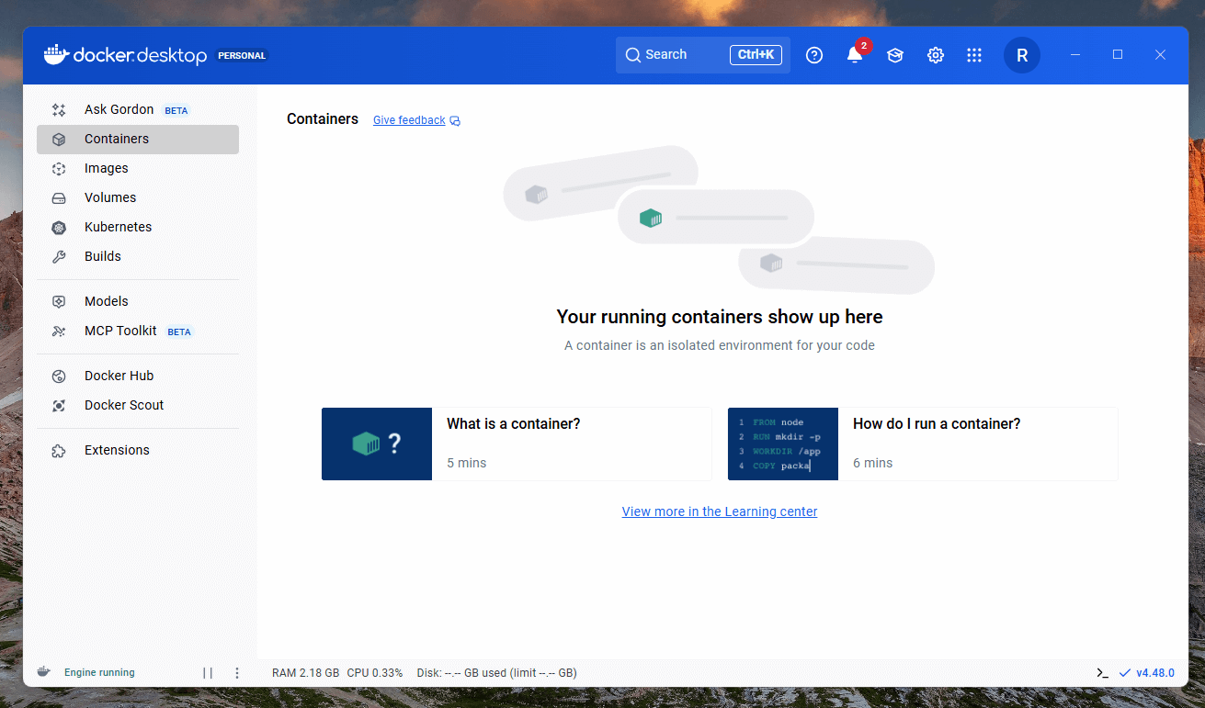Click the What is a container thumbnail
The image size is (1205, 708).
point(377,444)
